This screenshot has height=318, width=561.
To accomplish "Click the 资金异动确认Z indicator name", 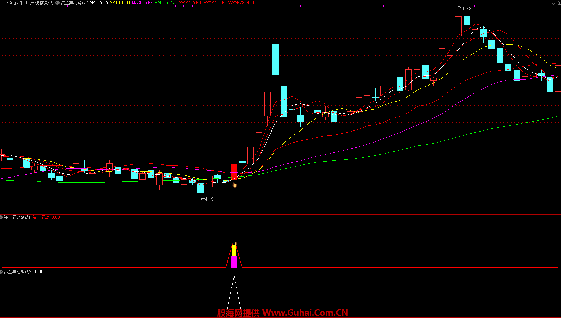I will 74,3.
